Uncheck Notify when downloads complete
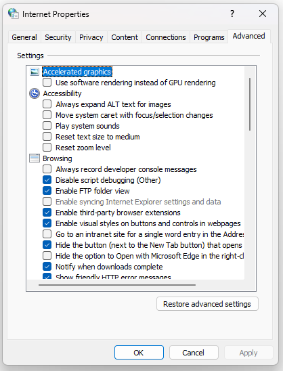This screenshot has width=283, height=371. coord(47,267)
